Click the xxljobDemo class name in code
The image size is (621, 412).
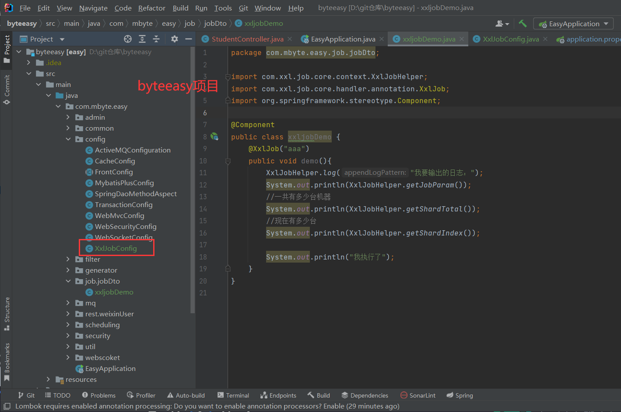pos(309,137)
